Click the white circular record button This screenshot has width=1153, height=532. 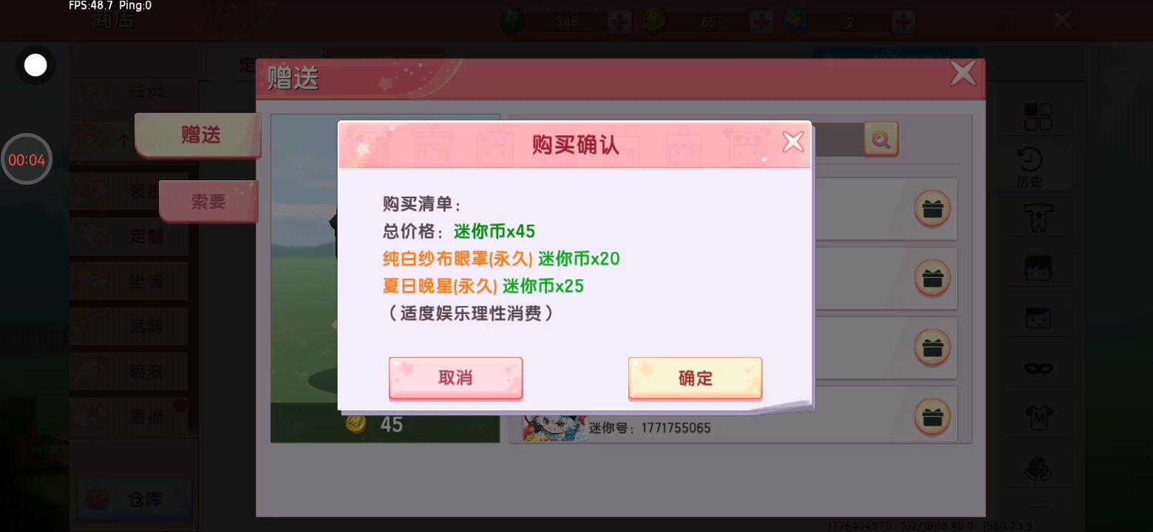click(35, 66)
